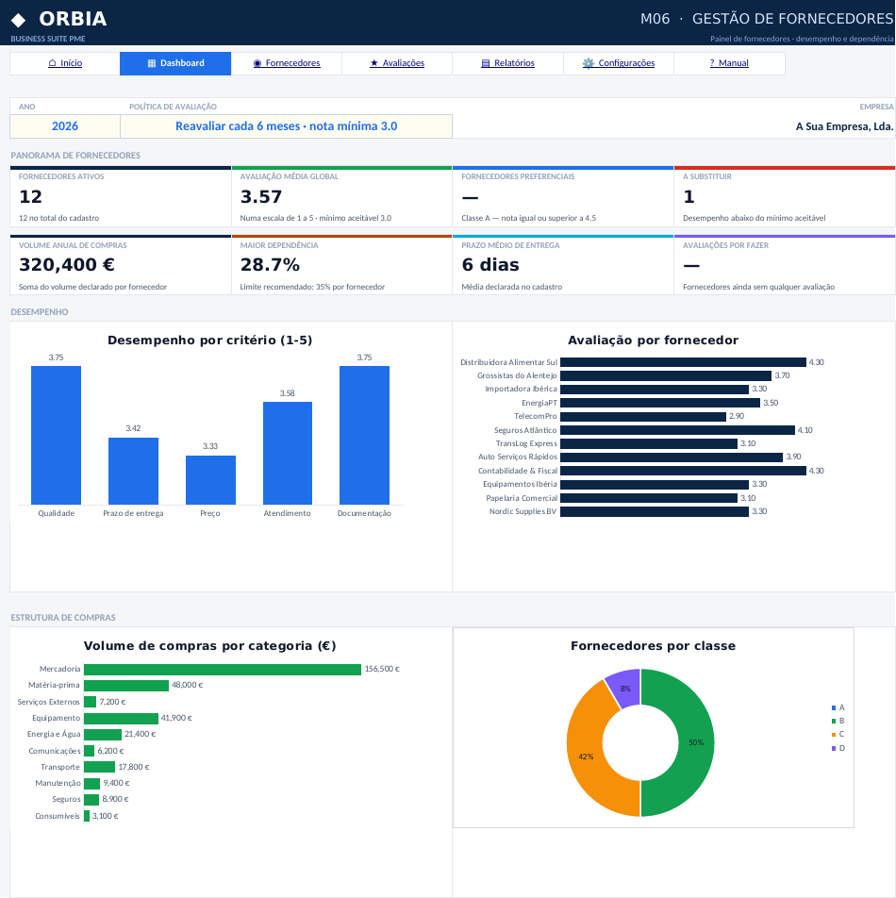896x898 pixels.
Task: Select the Fornecedores Preferenciais card
Action: (563, 197)
